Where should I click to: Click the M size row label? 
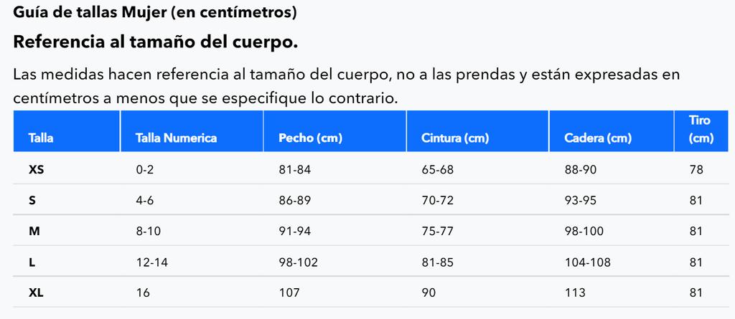[x=33, y=231]
